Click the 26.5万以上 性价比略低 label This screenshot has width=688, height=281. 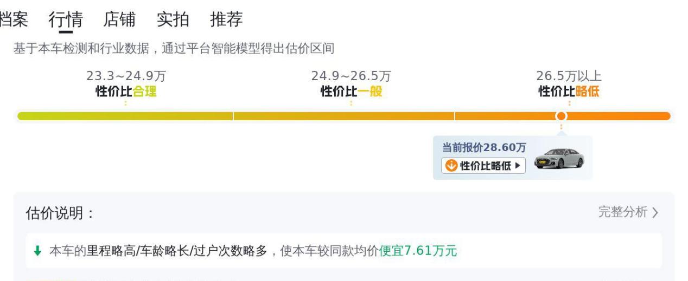click(x=569, y=84)
